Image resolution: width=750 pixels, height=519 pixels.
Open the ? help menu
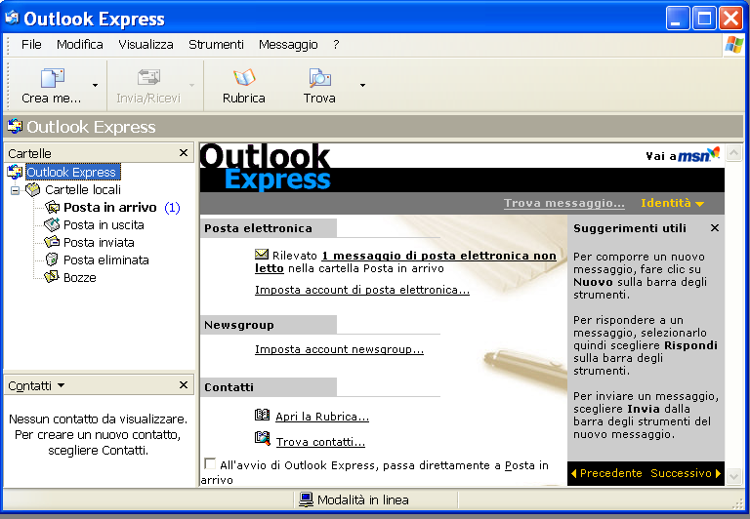pyautogui.click(x=336, y=45)
